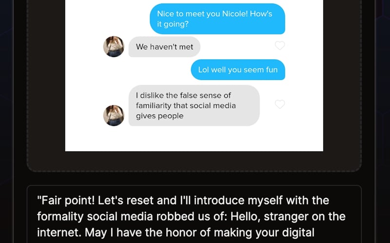Click the dark dashed-border upload zone margin
Screen dimensions: 390x243
coord(46,97)
